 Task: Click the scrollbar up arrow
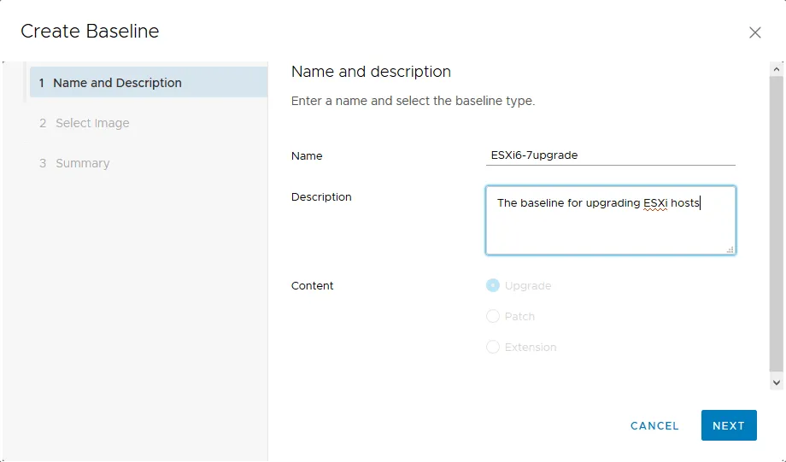(x=777, y=69)
